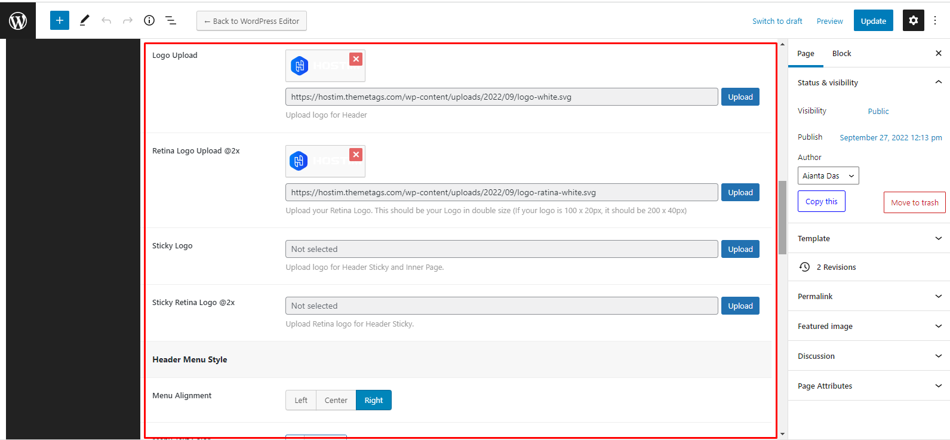Image resolution: width=950 pixels, height=440 pixels.
Task: Switch to the Block tab
Action: coord(841,53)
